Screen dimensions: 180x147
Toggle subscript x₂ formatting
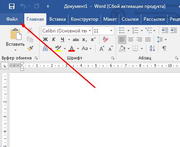click(x=85, y=39)
